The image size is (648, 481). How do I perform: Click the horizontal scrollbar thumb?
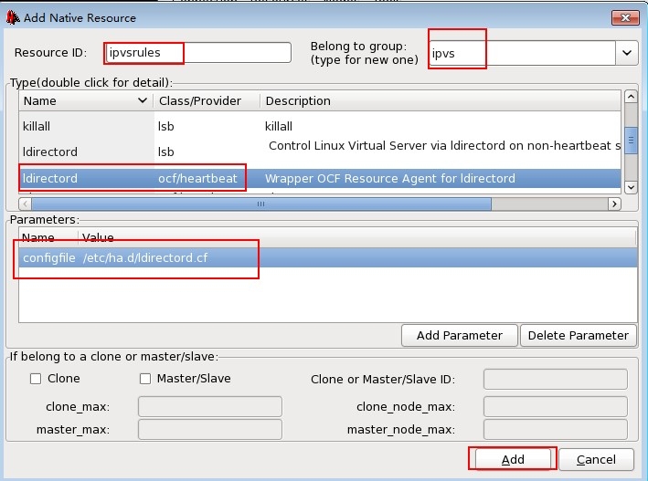(261, 204)
